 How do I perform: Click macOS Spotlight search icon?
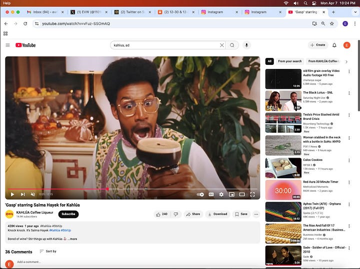click(x=305, y=3)
